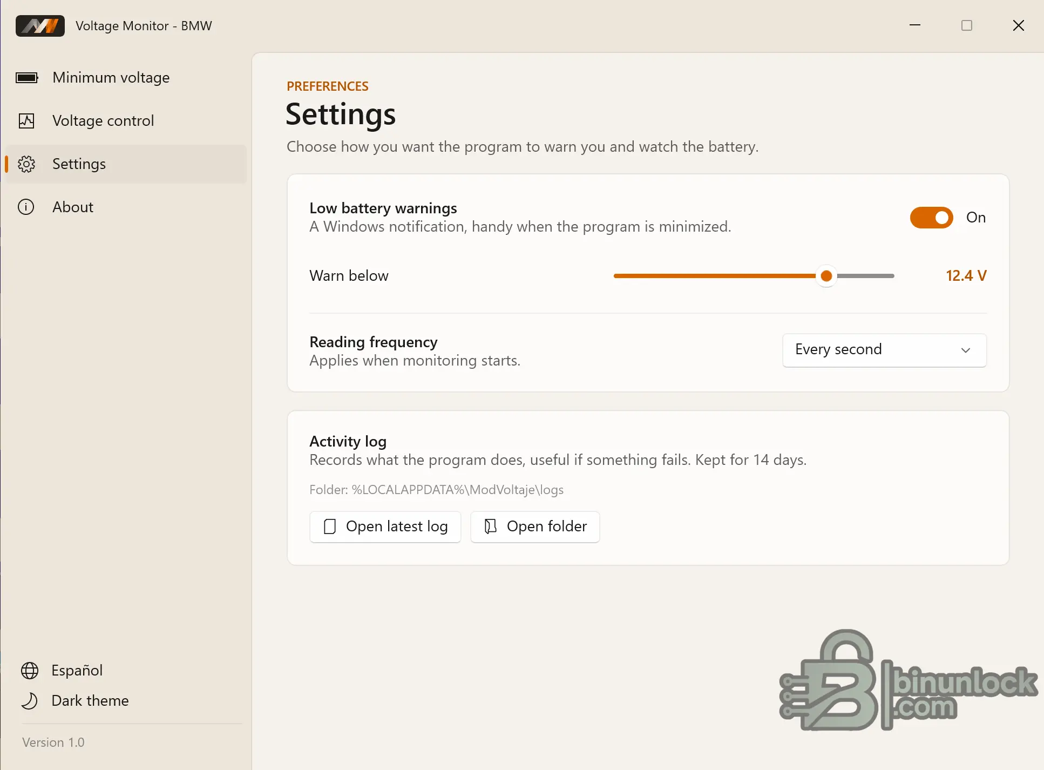
Task: Minimize the Voltage Monitor window
Action: coord(915,25)
